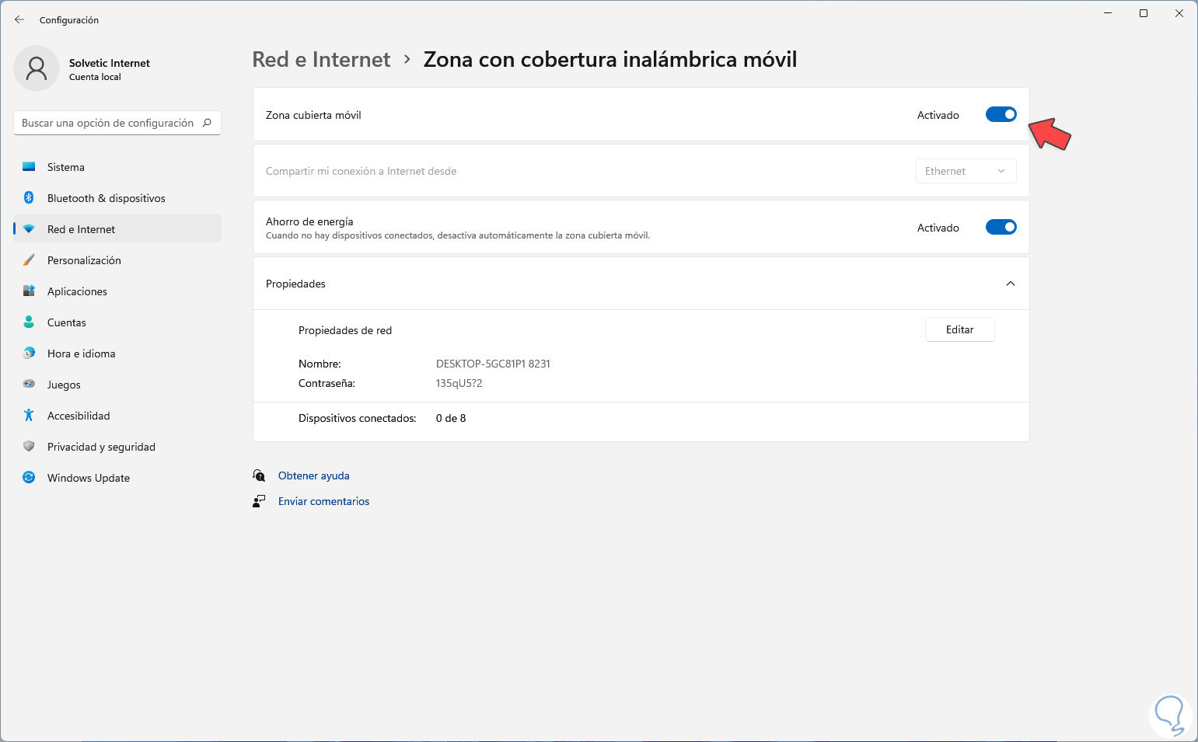
Task: Go to Hora e idioma settings
Action: point(81,354)
